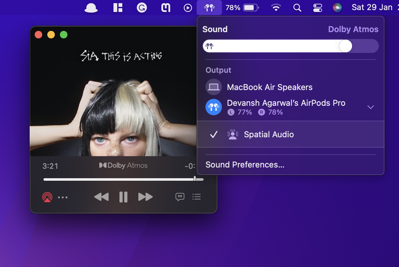Click the Sound volume slider knob
The width and height of the screenshot is (399, 267).
point(345,46)
